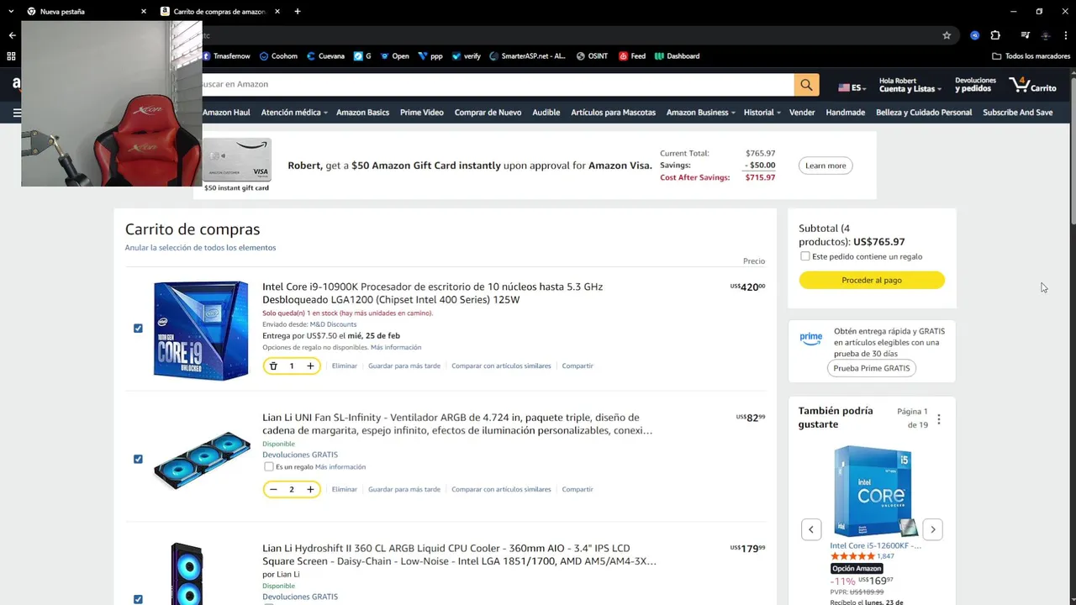Check Este pedido contiene un regalo
This screenshot has height=605, width=1076.
pos(805,256)
